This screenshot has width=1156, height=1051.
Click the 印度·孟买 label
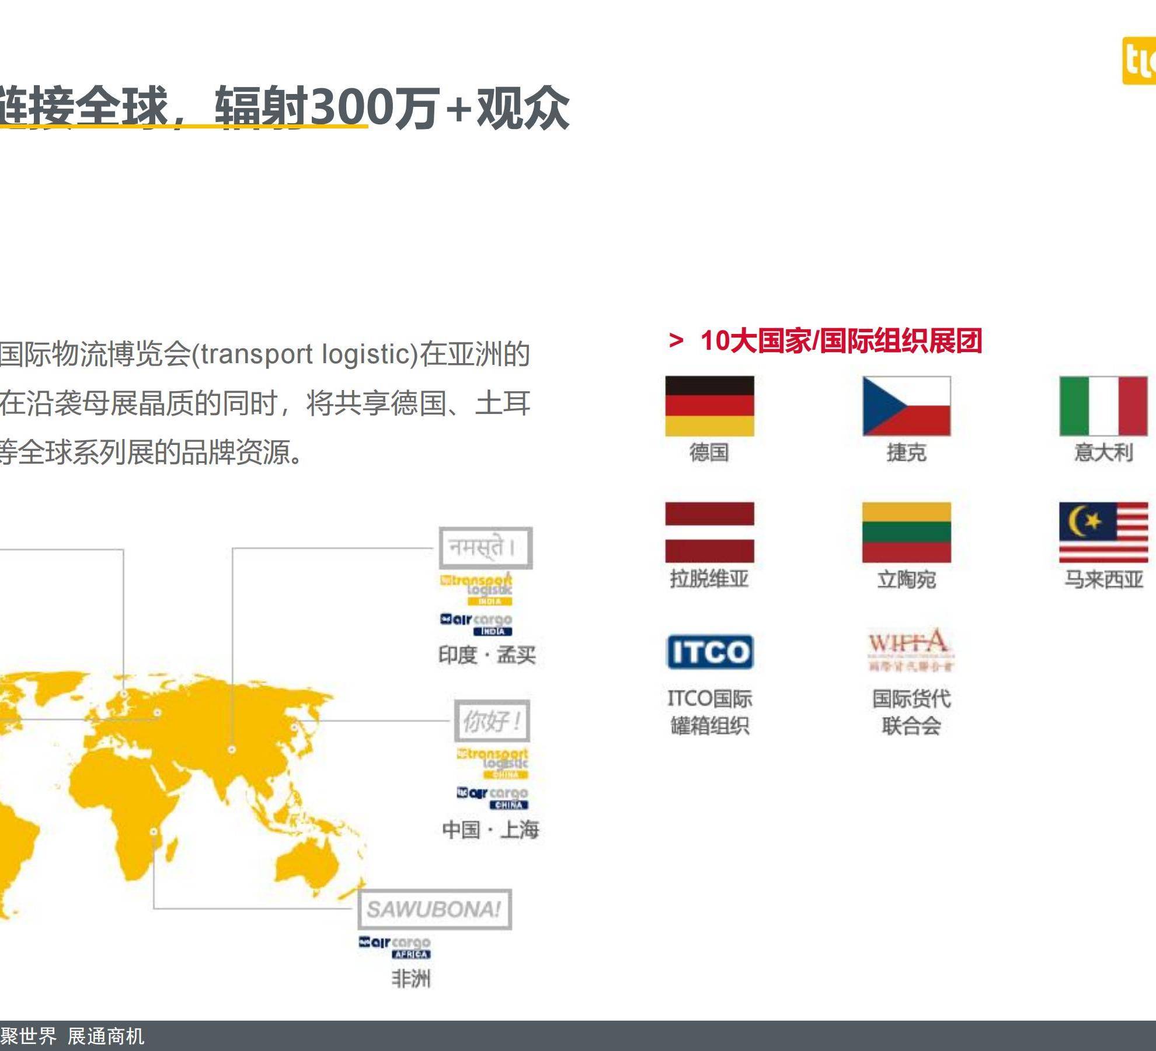[x=487, y=655]
